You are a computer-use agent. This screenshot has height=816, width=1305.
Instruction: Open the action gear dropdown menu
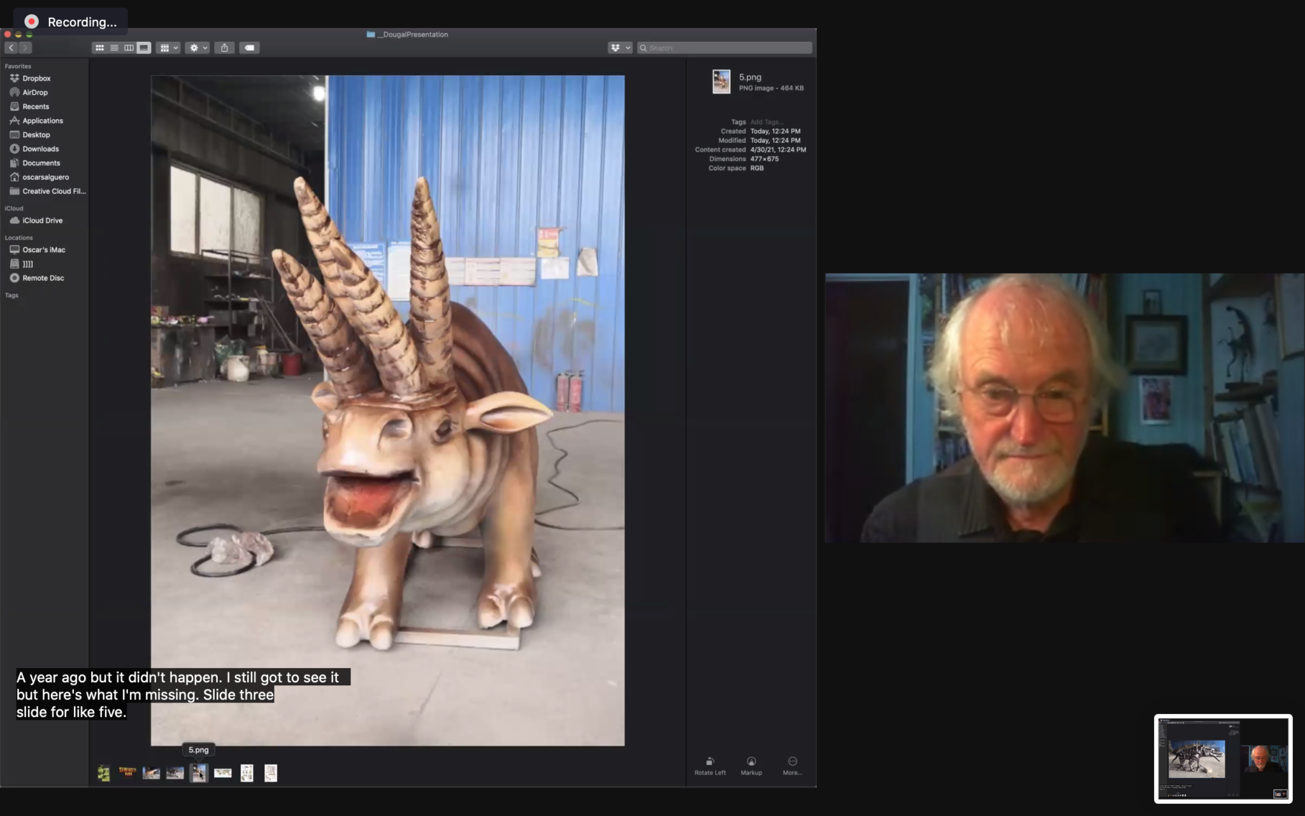pyautogui.click(x=196, y=48)
